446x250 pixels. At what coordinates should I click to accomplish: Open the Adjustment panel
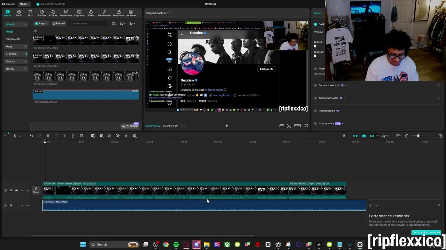[104, 13]
